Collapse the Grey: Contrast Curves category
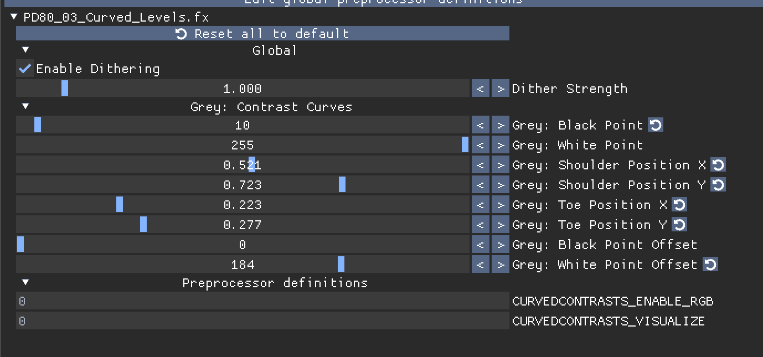Screen dimensions: 763x357 [25, 106]
